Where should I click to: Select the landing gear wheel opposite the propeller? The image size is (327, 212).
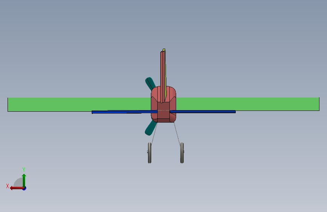pos(182,153)
